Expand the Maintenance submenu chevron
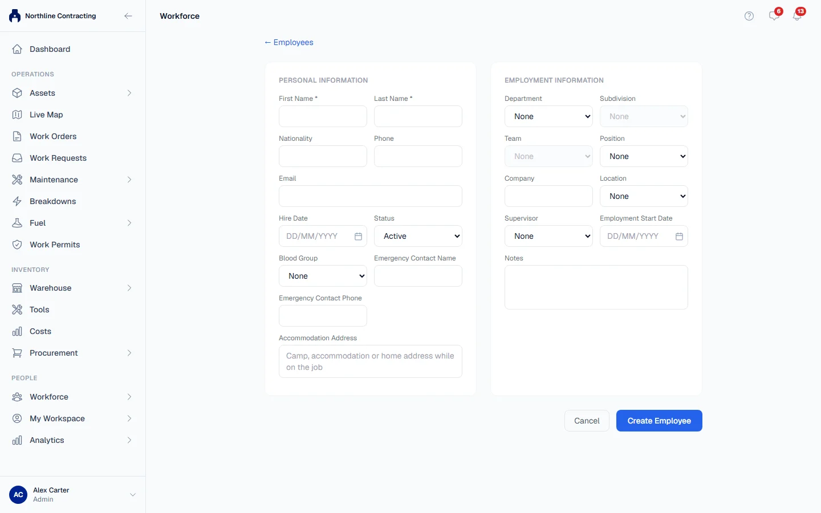 129,180
